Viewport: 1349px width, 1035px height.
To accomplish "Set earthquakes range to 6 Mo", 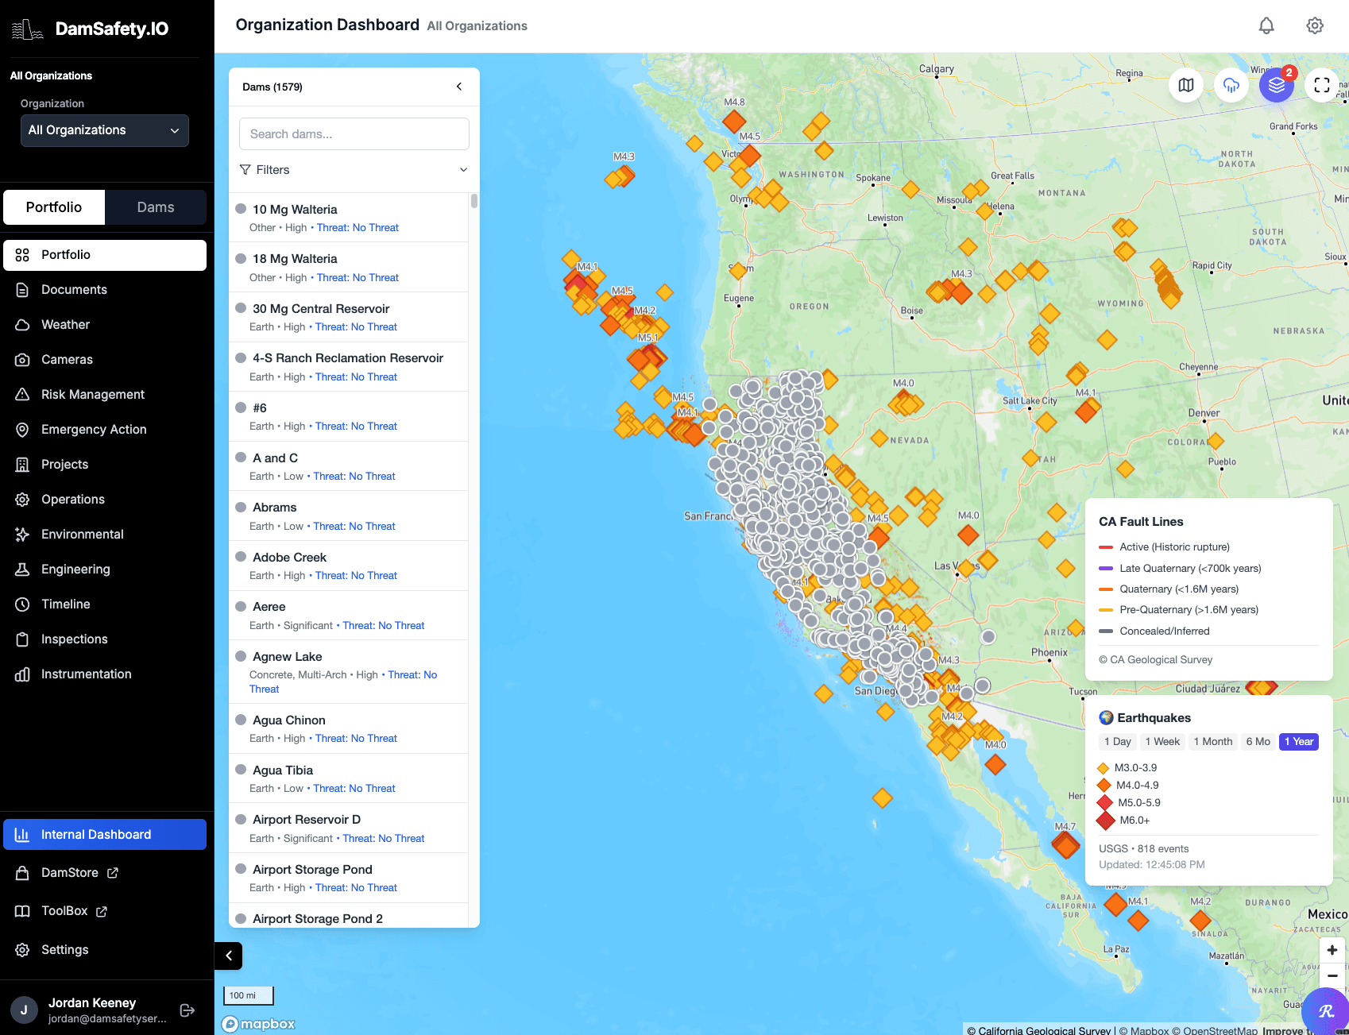I will click(1258, 742).
